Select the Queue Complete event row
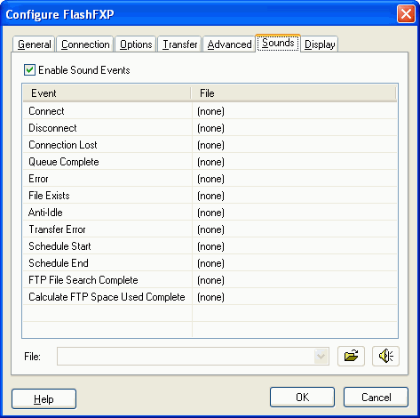Screen dimensions: 420x418 [210, 162]
